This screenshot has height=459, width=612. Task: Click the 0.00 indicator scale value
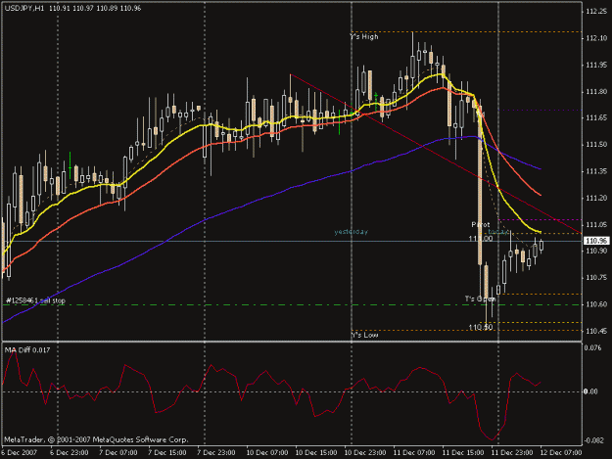coord(591,391)
